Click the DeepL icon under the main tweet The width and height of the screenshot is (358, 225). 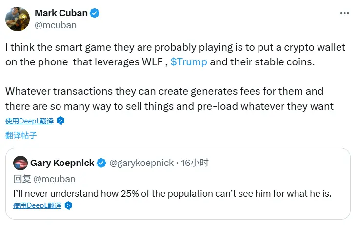coord(61,121)
